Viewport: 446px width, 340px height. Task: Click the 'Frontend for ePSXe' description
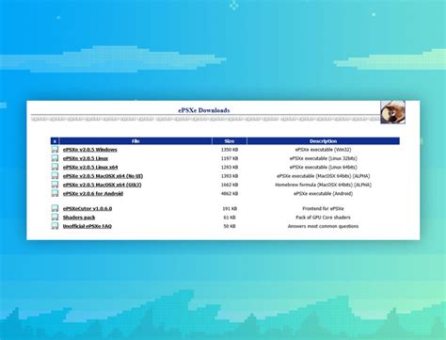(323, 209)
